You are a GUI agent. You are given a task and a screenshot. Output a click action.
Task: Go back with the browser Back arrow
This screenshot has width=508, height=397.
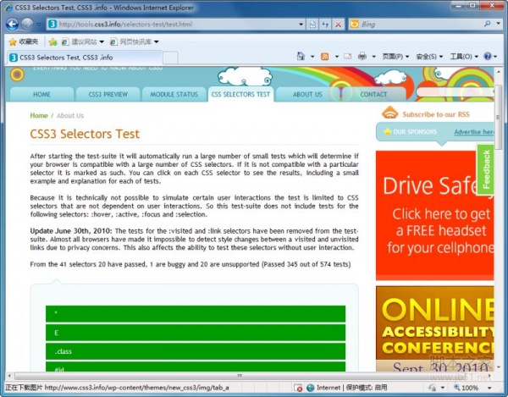pos(12,25)
